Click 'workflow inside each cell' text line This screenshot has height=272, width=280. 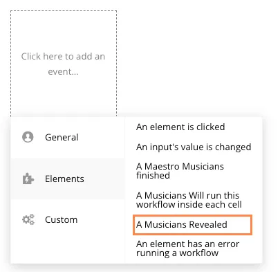189,204
